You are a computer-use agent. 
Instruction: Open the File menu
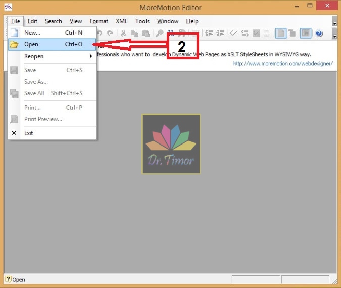[16, 21]
